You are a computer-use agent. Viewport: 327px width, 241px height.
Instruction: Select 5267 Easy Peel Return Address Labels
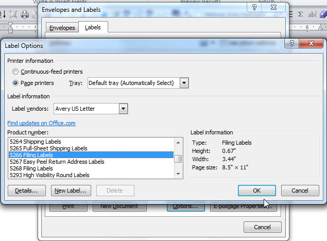click(91, 162)
